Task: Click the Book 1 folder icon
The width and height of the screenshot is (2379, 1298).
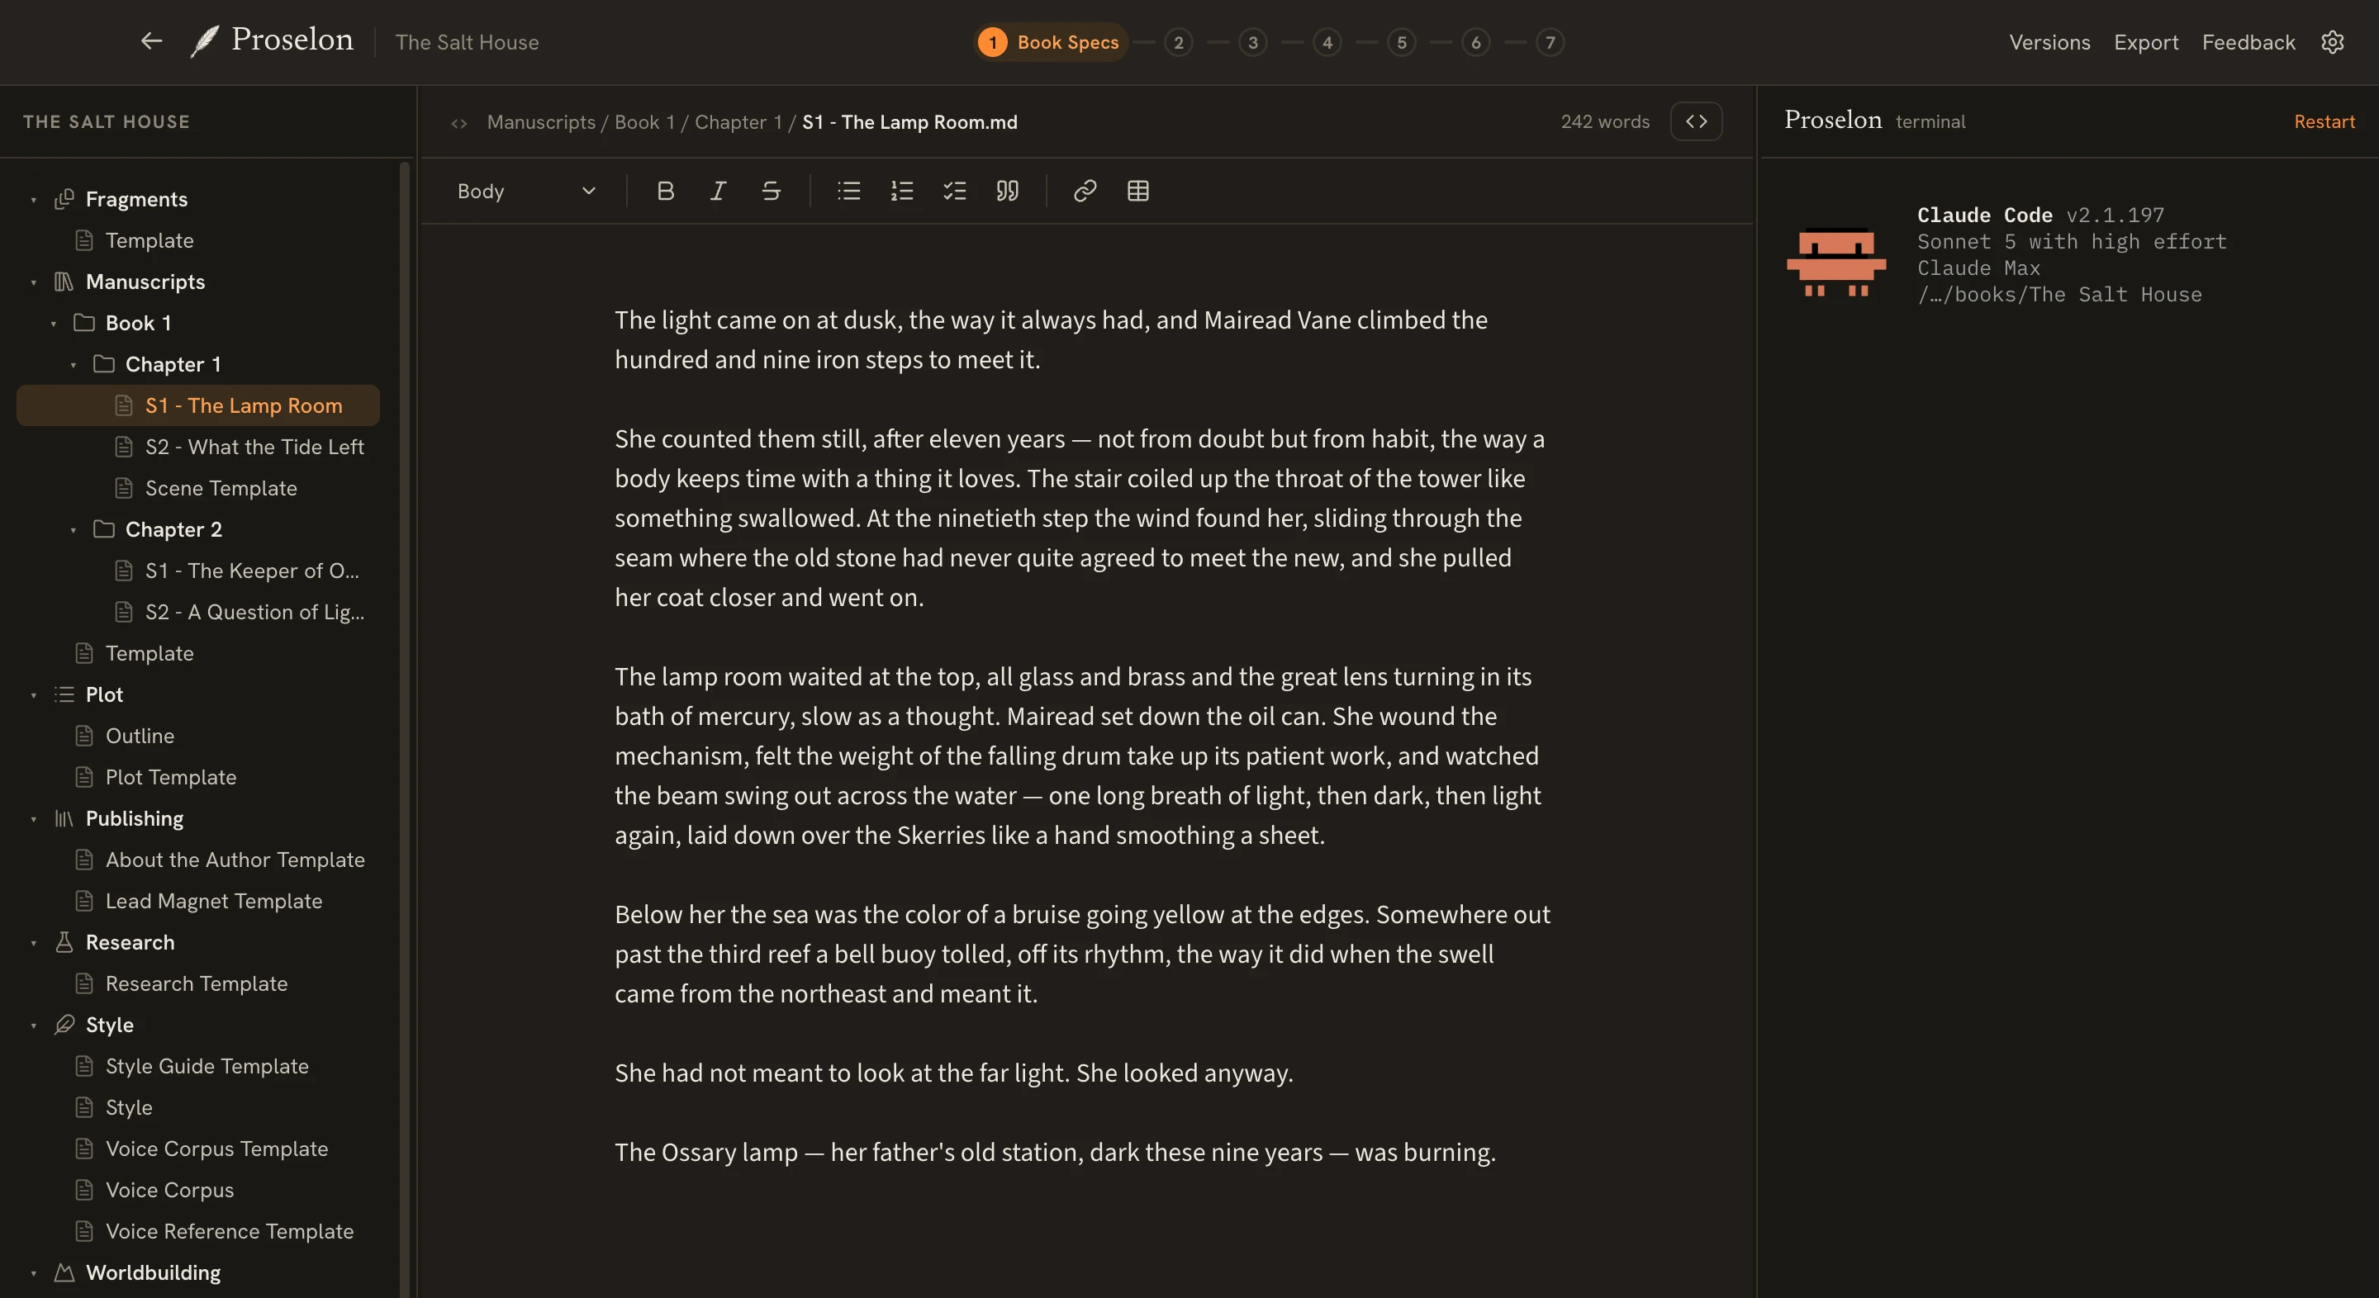Action: pyautogui.click(x=84, y=322)
